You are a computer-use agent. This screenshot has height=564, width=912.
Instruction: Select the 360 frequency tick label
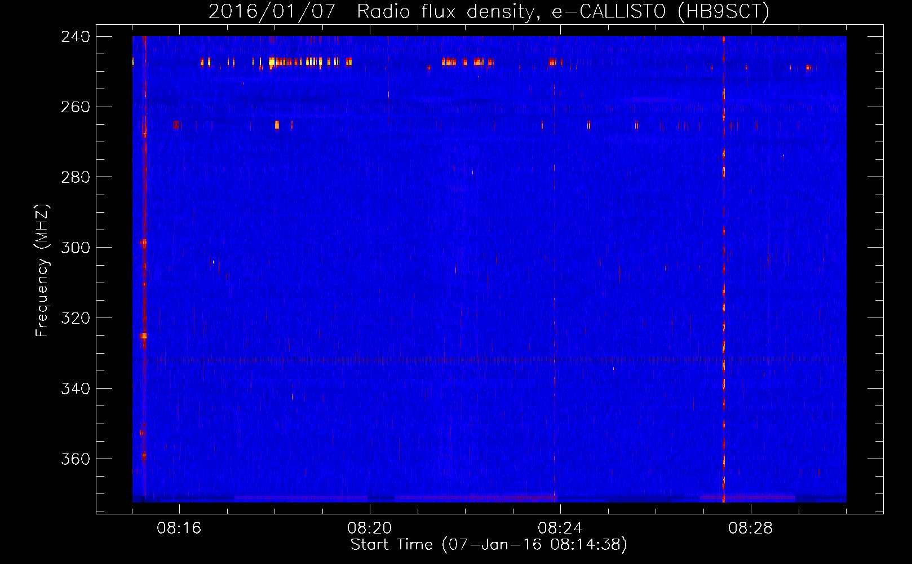[76, 460]
